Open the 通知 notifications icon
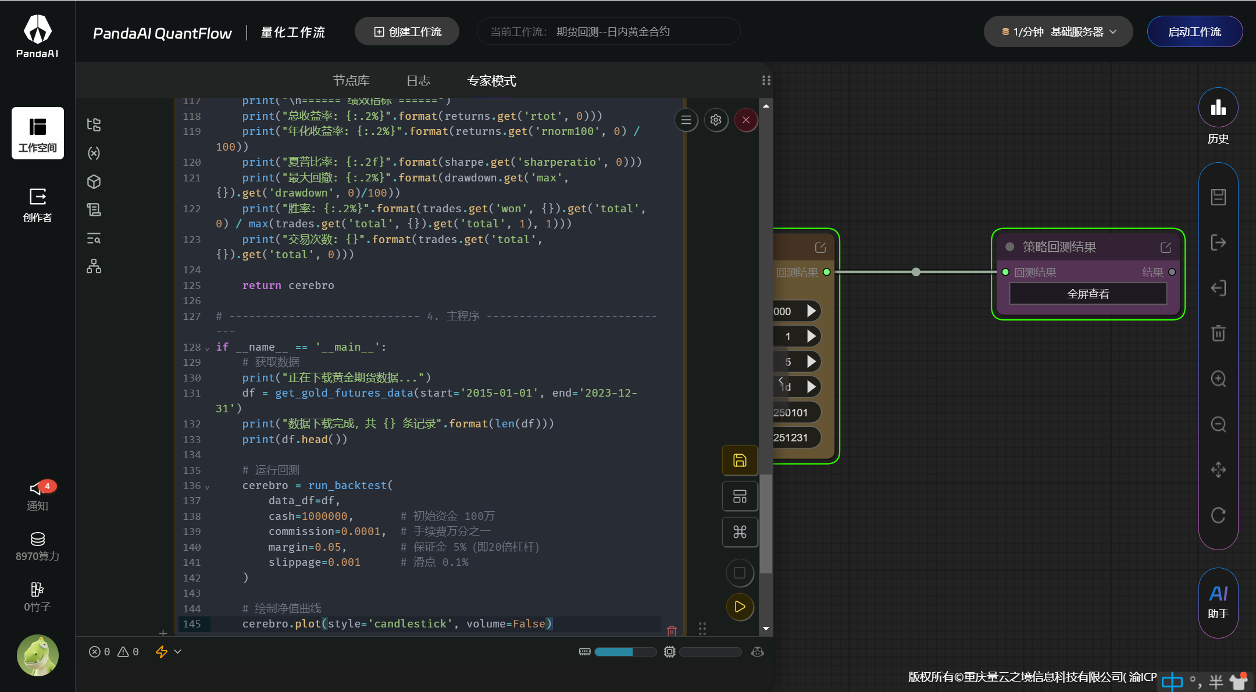Screen dimensions: 1256x692 pyautogui.click(x=38, y=495)
